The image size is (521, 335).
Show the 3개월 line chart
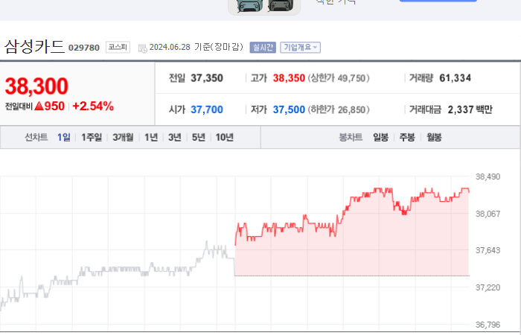[x=123, y=137]
